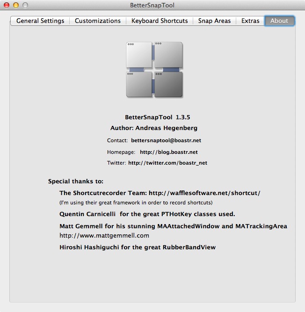Screen dimensions: 305x312
Task: Open the Extras tab
Action: coord(250,21)
